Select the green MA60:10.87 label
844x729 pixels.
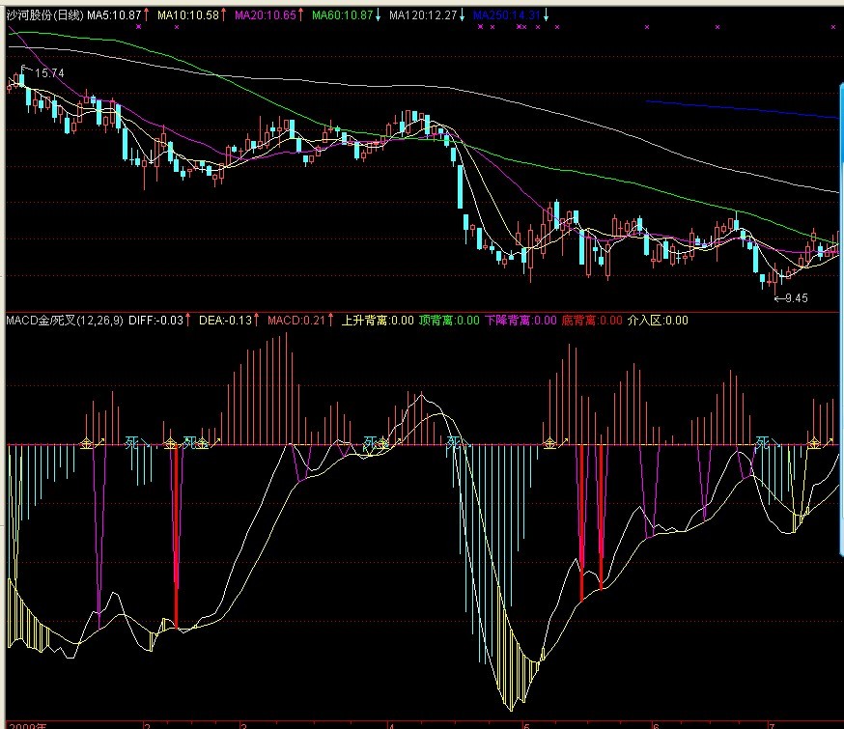341,16
